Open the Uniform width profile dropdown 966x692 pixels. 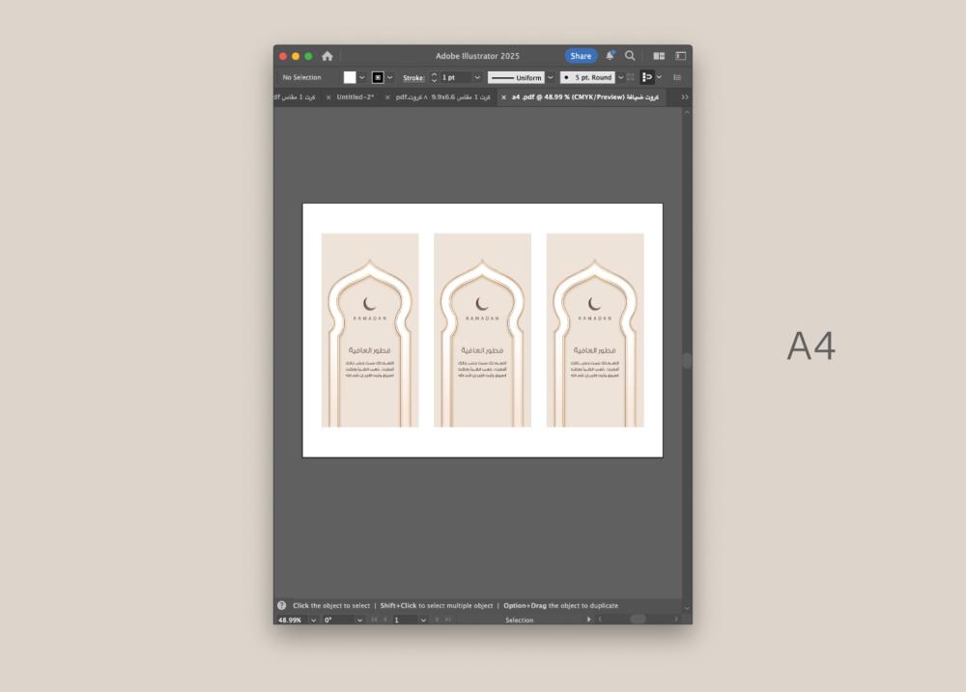551,77
